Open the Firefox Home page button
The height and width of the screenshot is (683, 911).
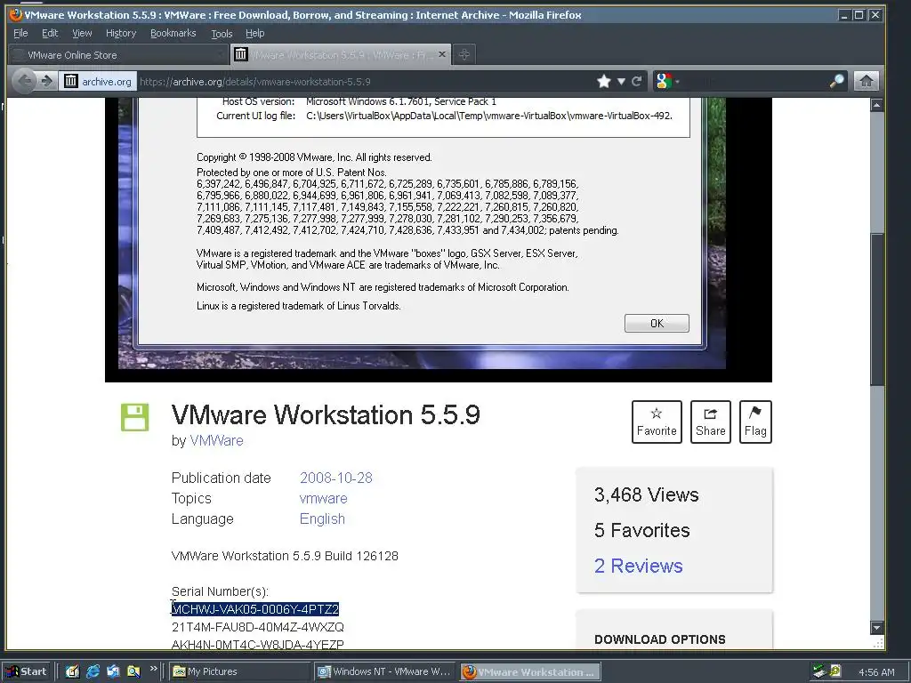click(866, 81)
